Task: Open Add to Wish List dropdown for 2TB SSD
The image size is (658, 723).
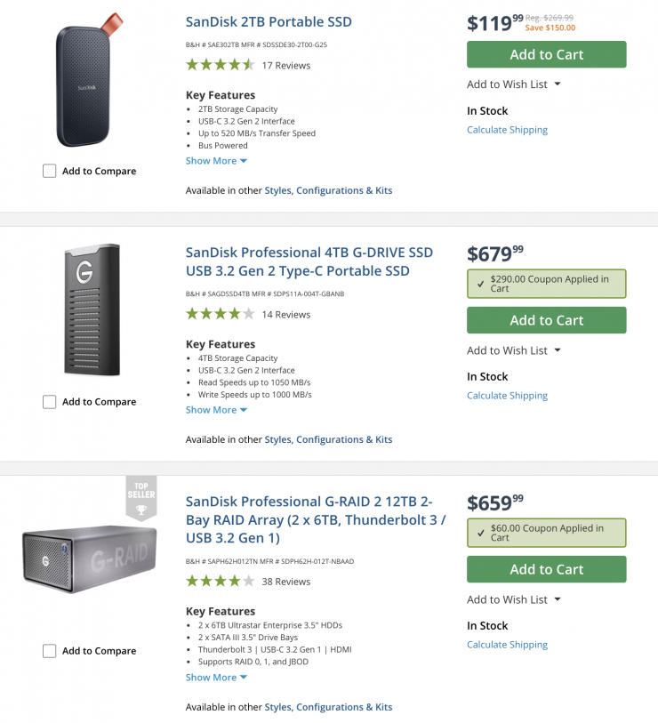Action: pos(514,84)
